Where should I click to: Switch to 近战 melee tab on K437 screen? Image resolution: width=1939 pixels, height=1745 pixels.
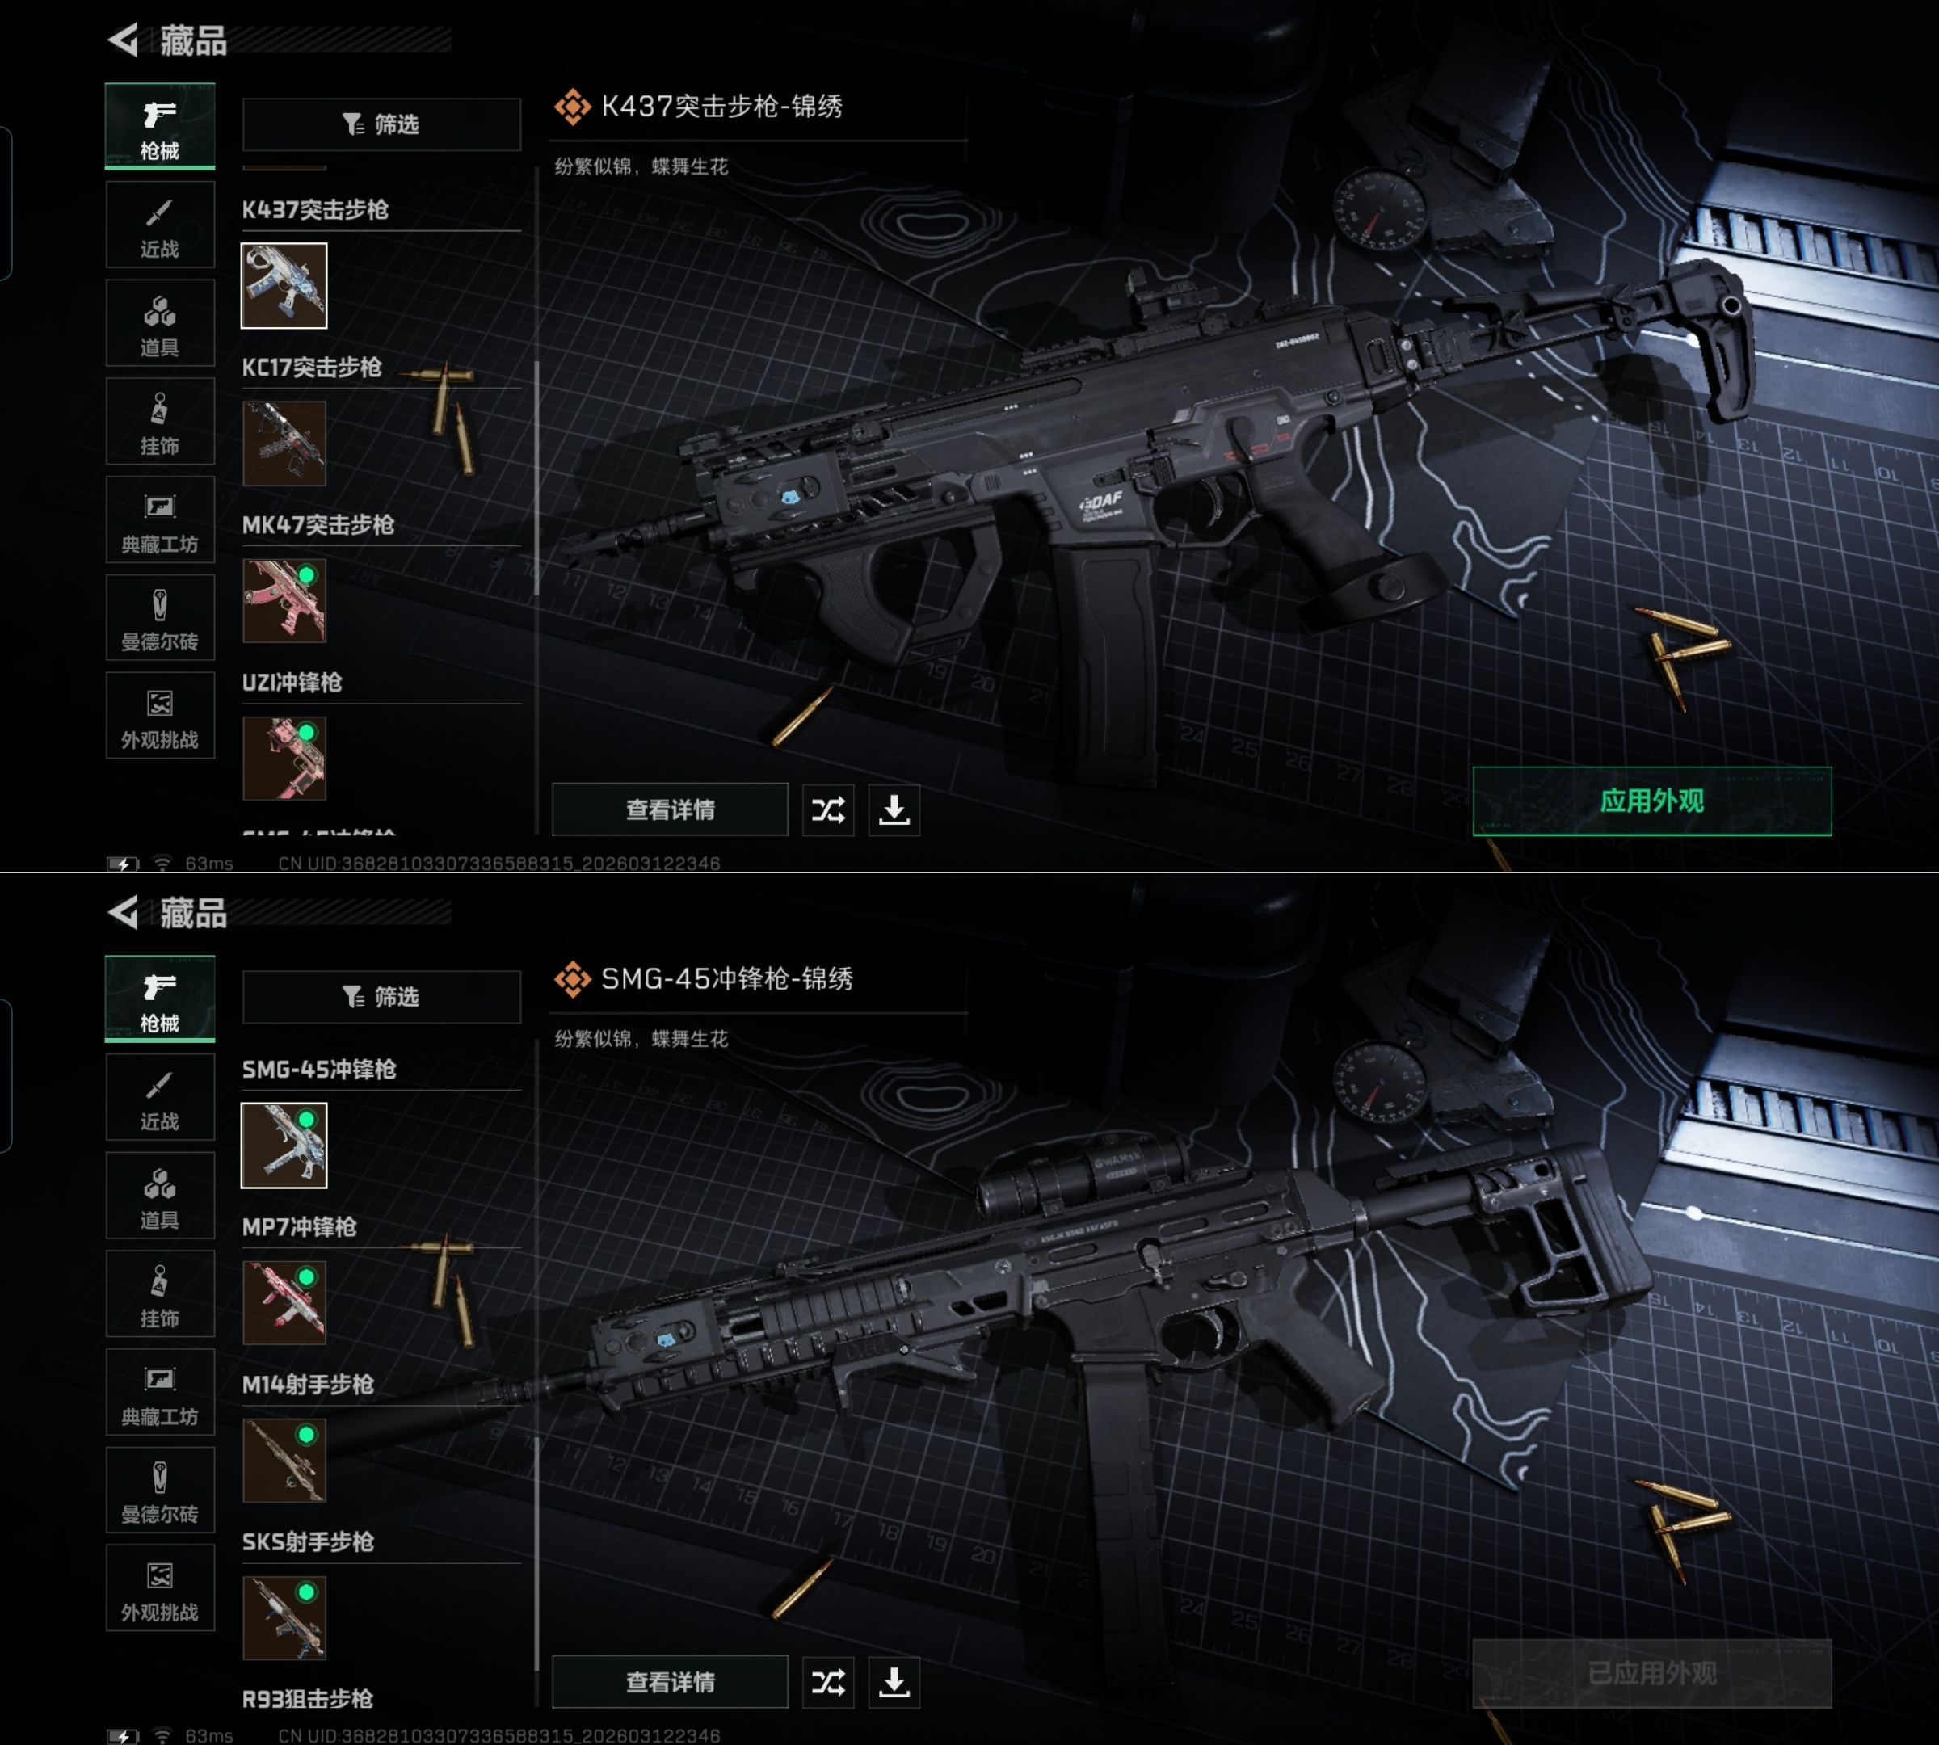[x=160, y=225]
